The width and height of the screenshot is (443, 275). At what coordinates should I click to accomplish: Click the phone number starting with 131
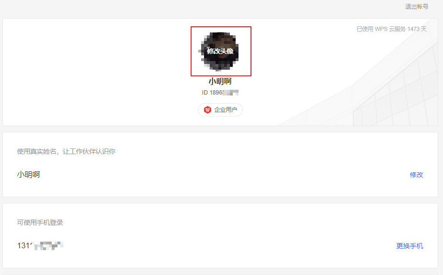[x=40, y=246]
